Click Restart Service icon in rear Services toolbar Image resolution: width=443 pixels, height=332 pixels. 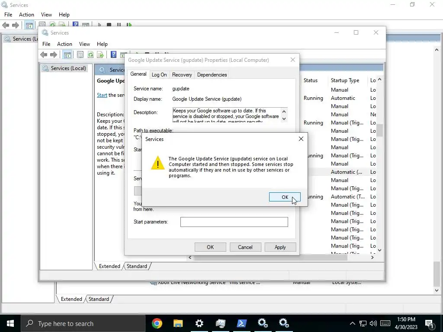click(x=129, y=25)
